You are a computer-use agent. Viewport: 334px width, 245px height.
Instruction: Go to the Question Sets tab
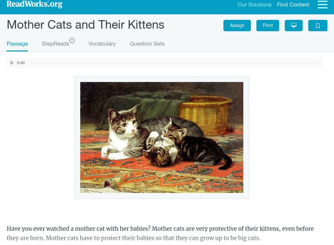(x=147, y=44)
